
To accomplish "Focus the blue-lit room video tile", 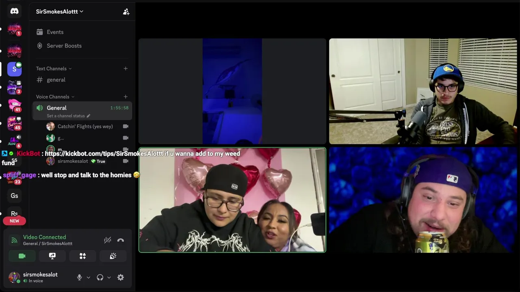I will click(x=232, y=91).
